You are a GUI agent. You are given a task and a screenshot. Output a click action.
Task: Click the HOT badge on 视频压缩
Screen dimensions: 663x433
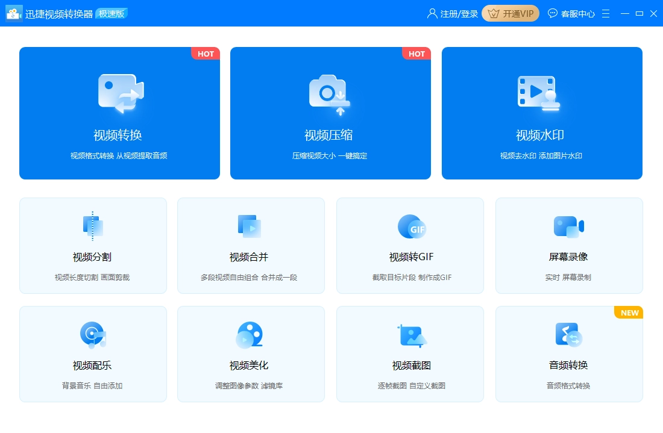(x=416, y=54)
